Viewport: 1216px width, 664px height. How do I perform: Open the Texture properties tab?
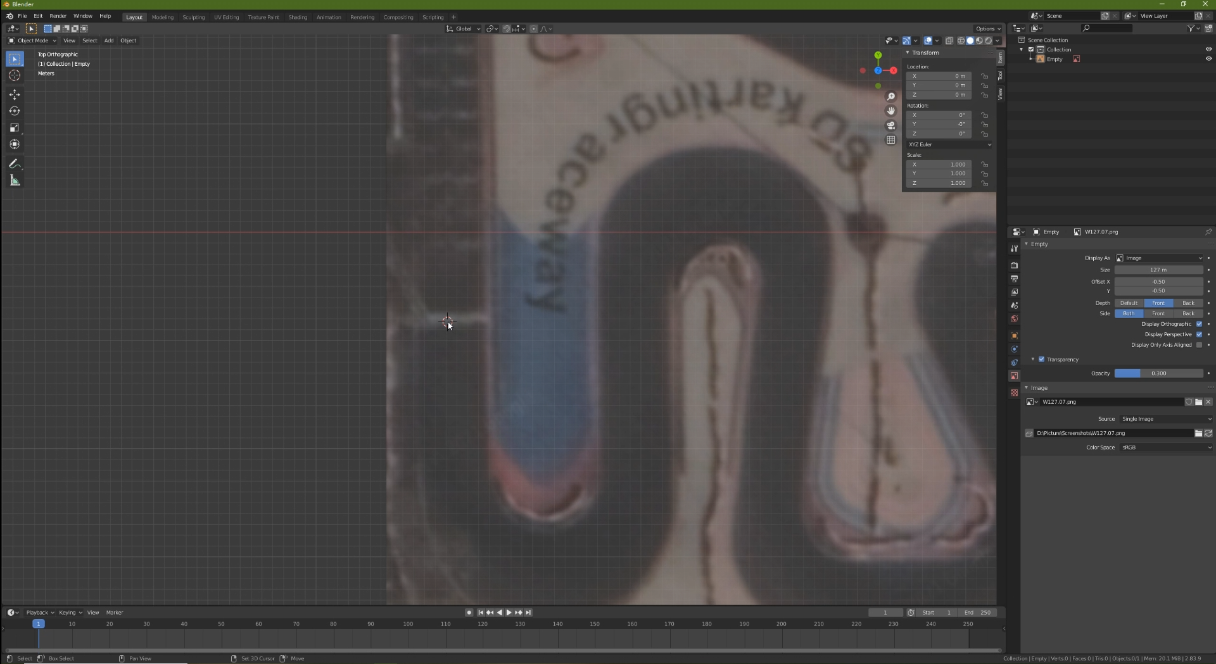[x=1014, y=392]
